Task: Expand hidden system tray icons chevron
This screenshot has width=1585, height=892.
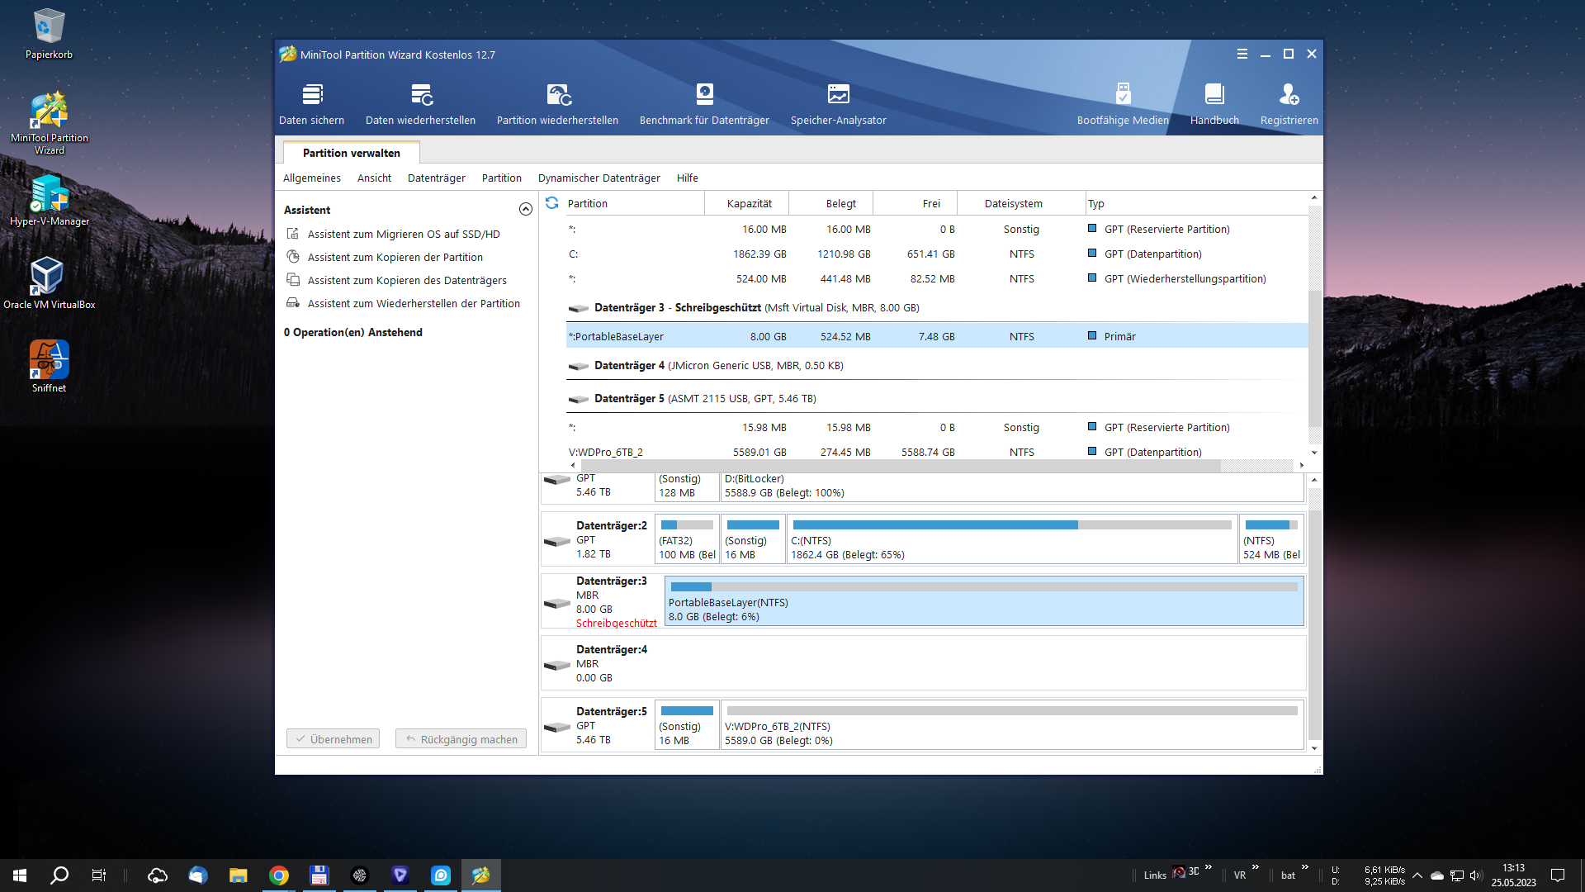Action: coord(1417,875)
